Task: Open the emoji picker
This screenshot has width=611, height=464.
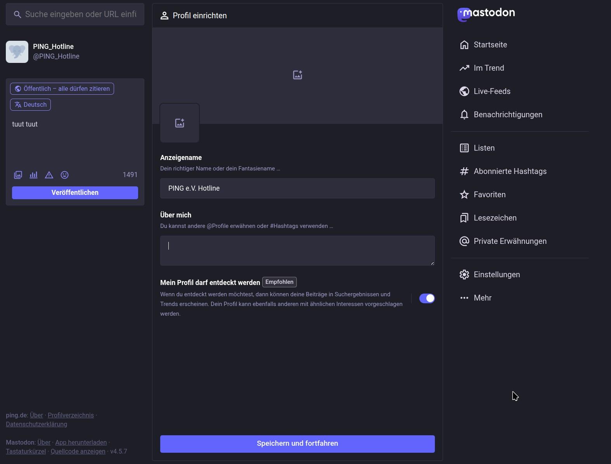Action: (x=65, y=175)
